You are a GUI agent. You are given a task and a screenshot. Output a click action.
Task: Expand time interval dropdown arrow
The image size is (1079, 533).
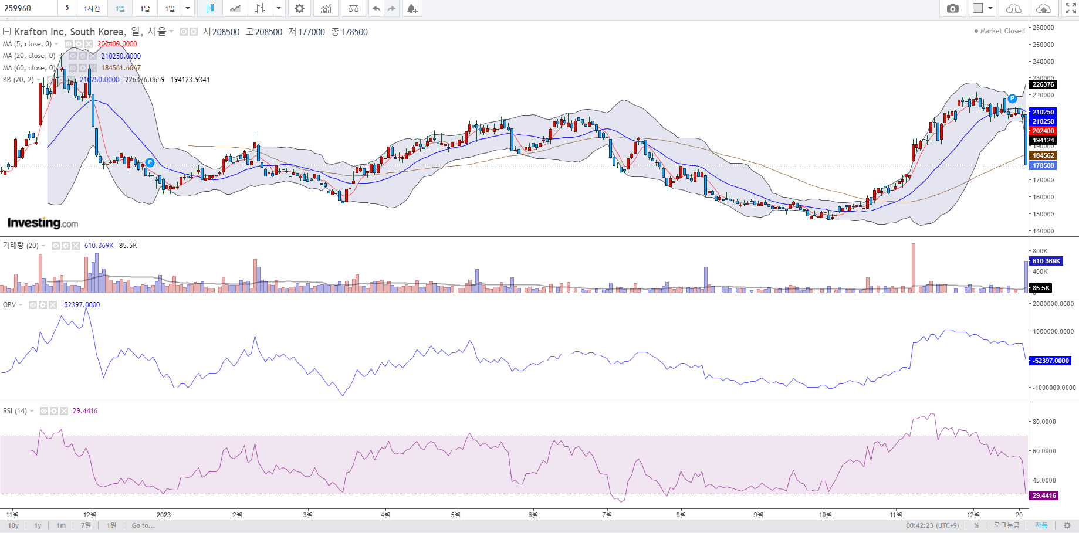188,8
